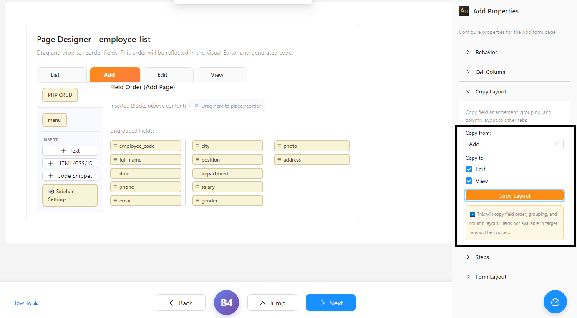Click the drag icon in the inserted blocks dropzone
This screenshot has height=318, width=577.
click(197, 106)
